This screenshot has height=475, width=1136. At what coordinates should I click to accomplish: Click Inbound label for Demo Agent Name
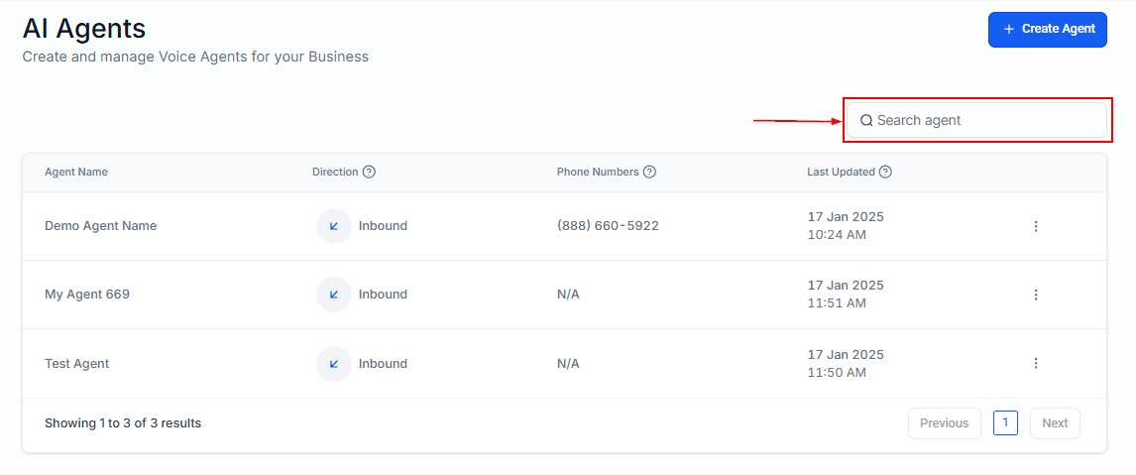[384, 226]
